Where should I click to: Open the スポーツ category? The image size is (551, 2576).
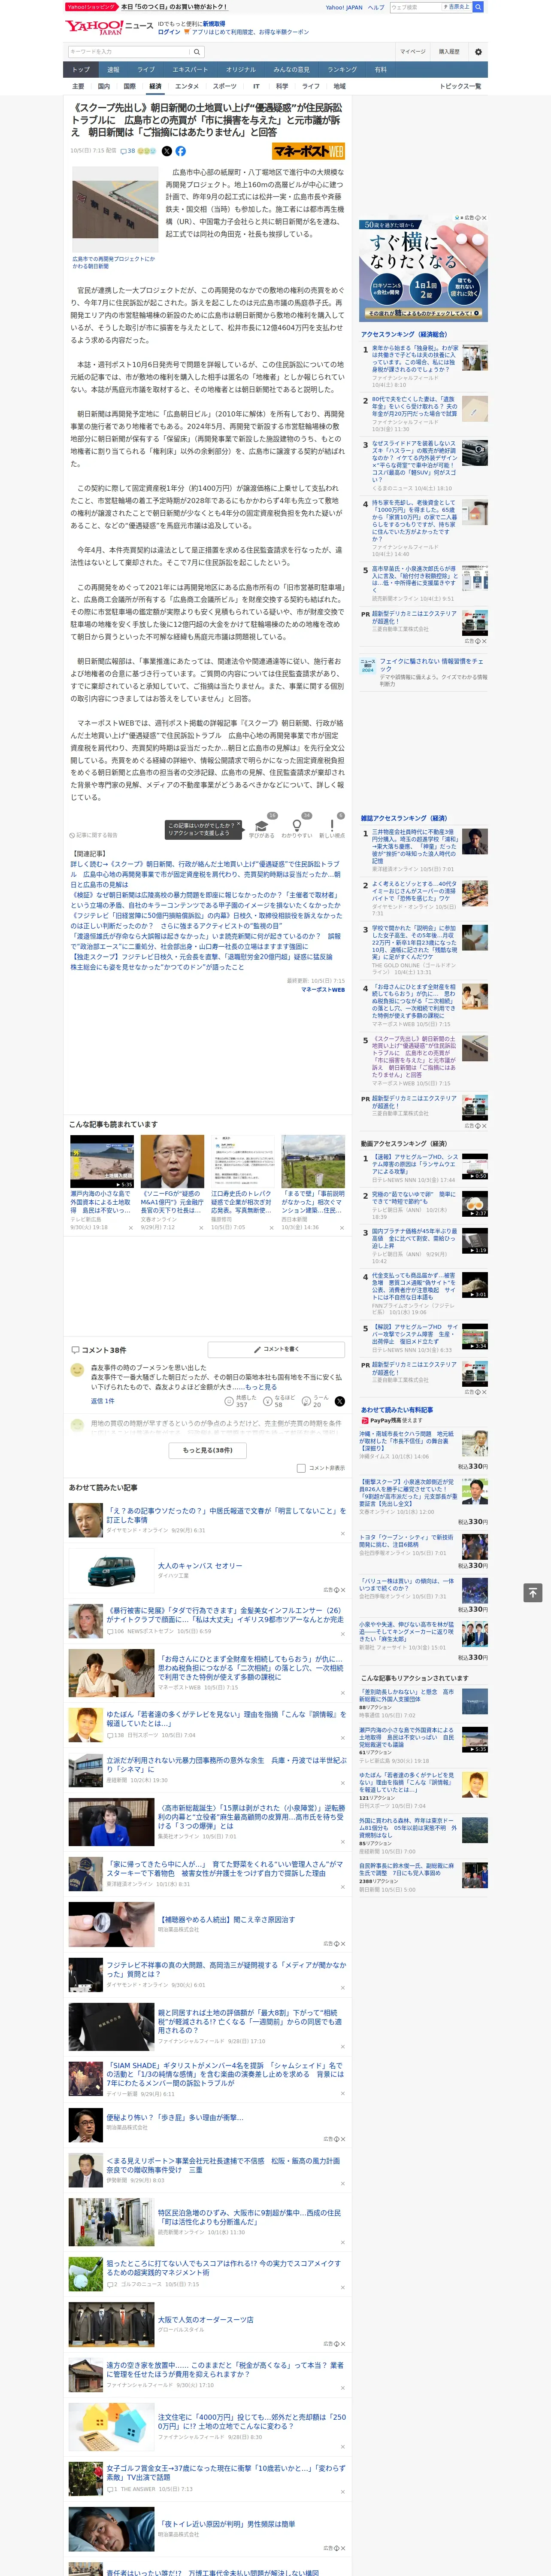point(225,86)
